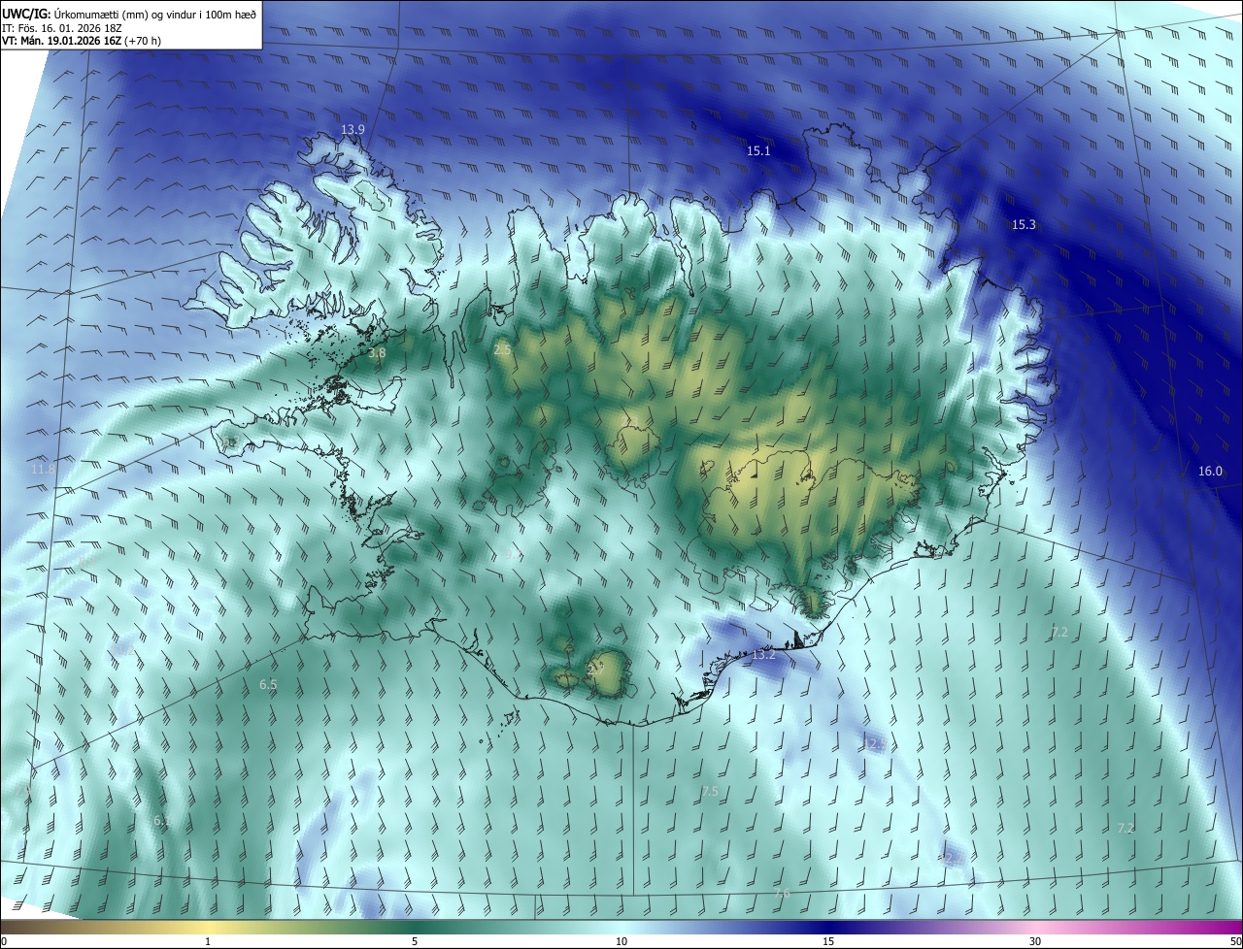The height and width of the screenshot is (949, 1243).
Task: Click the 2.7 value label on the map
Action: coord(596,670)
